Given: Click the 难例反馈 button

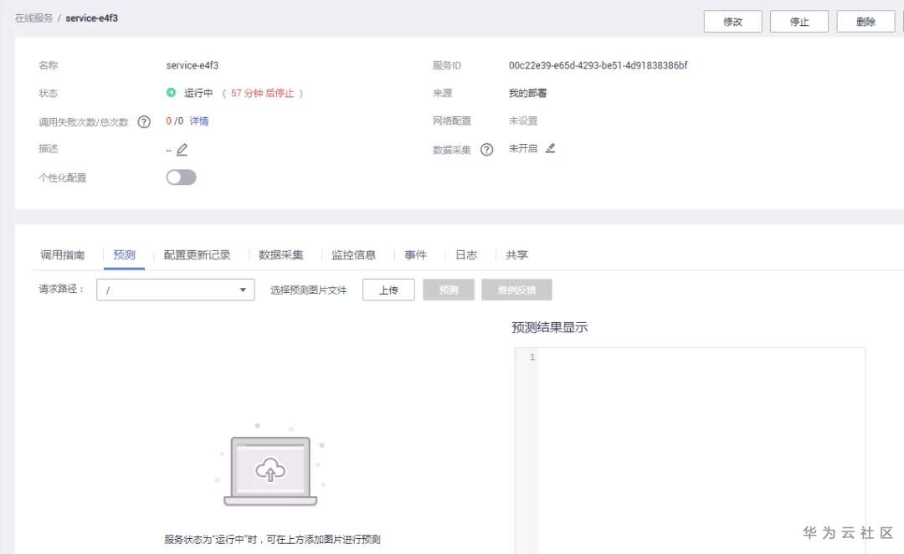Looking at the screenshot, I should point(516,290).
